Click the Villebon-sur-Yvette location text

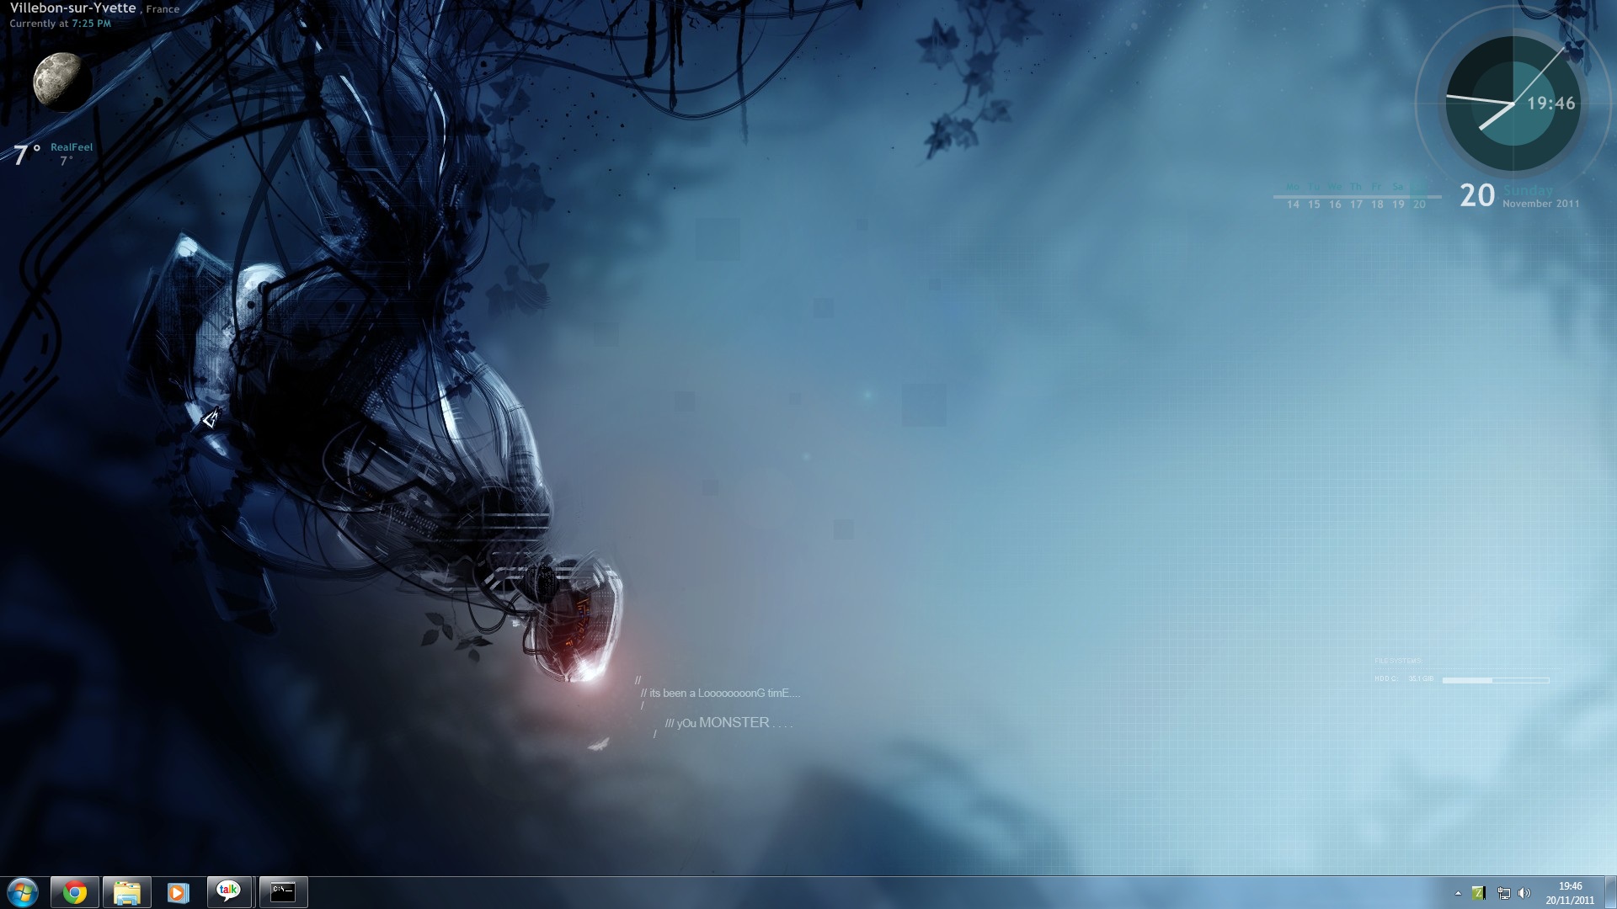pyautogui.click(x=73, y=8)
